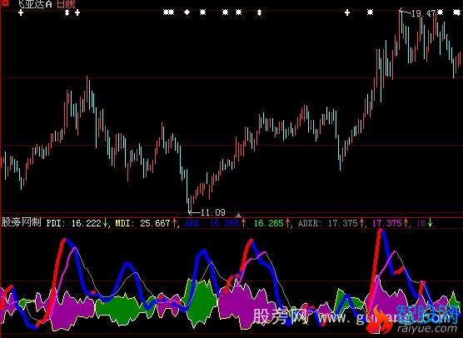Click the up-down arrow marker following the asterisks

[259, 12]
